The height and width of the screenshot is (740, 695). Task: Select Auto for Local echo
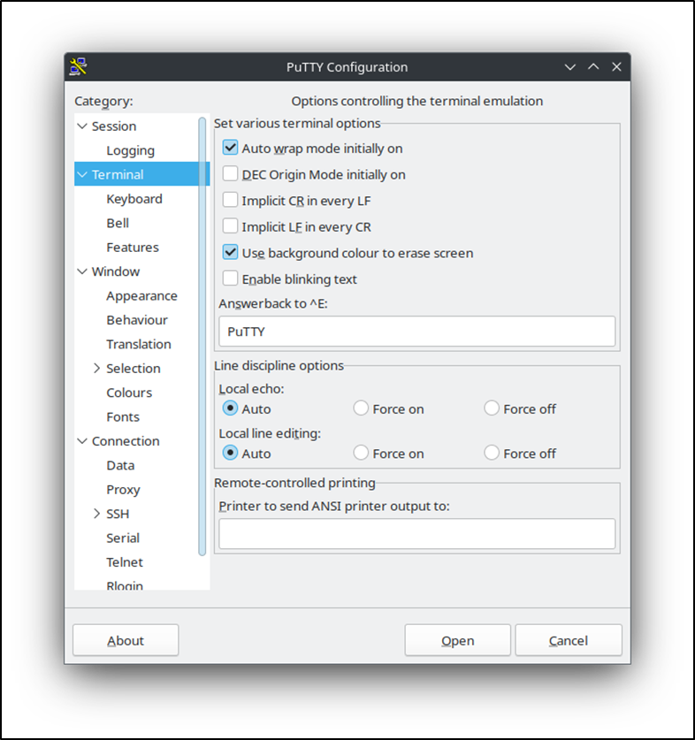[x=230, y=408]
